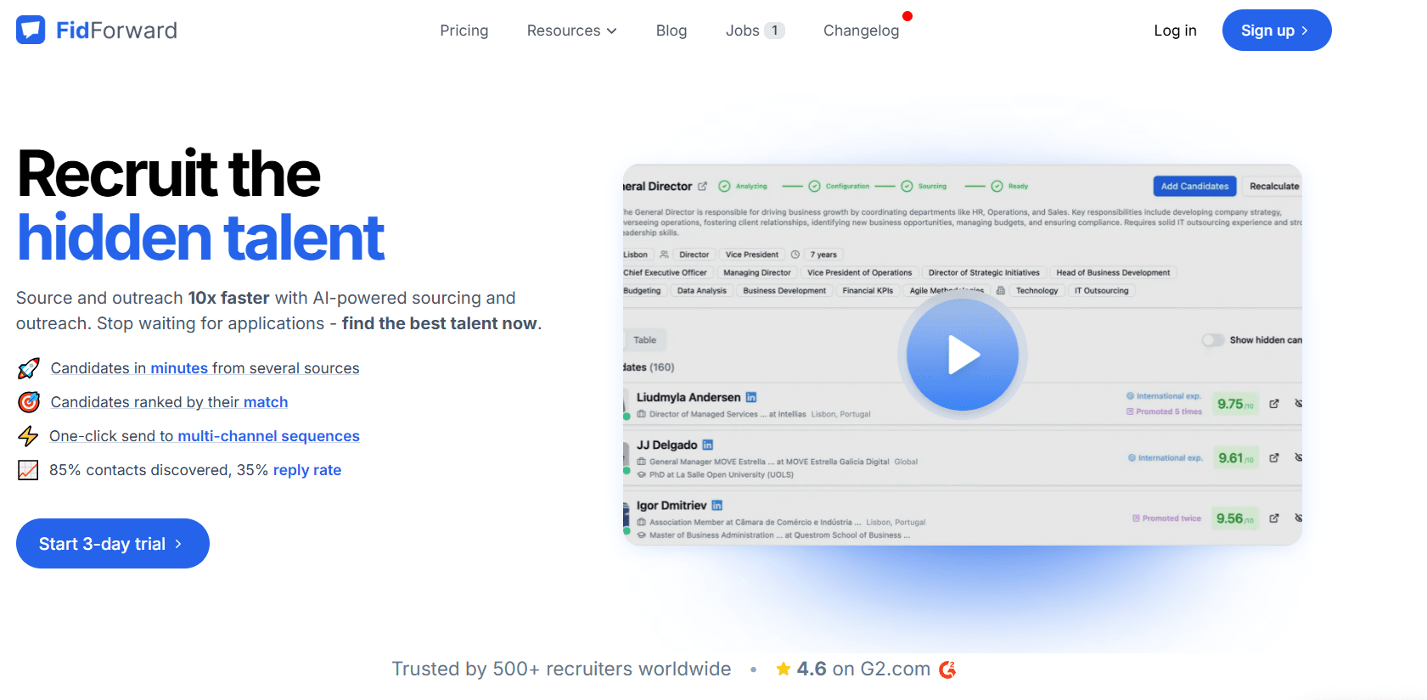Open JJ Delgado's LinkedIn profile icon
Viewport: 1427px width, 700px height.
[x=708, y=445]
